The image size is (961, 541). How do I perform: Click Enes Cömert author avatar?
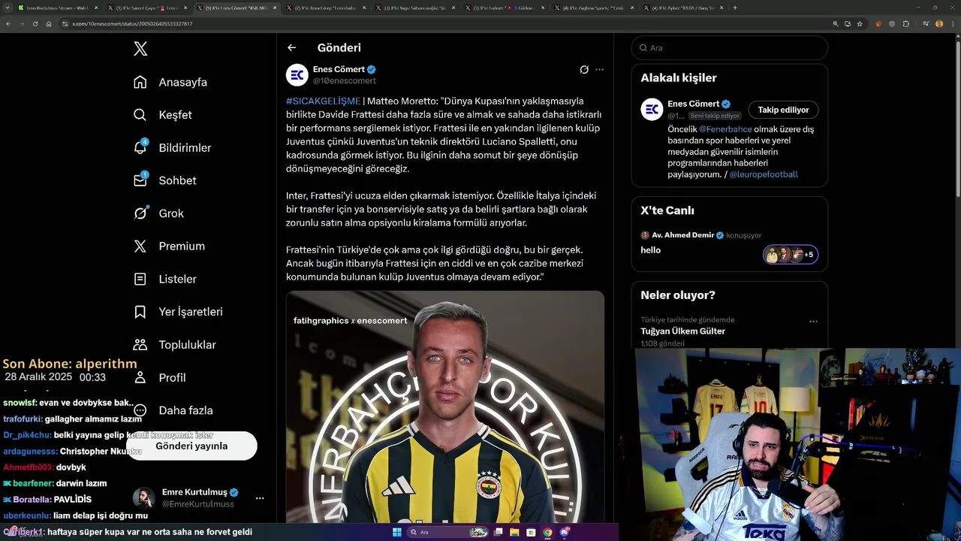(x=297, y=74)
